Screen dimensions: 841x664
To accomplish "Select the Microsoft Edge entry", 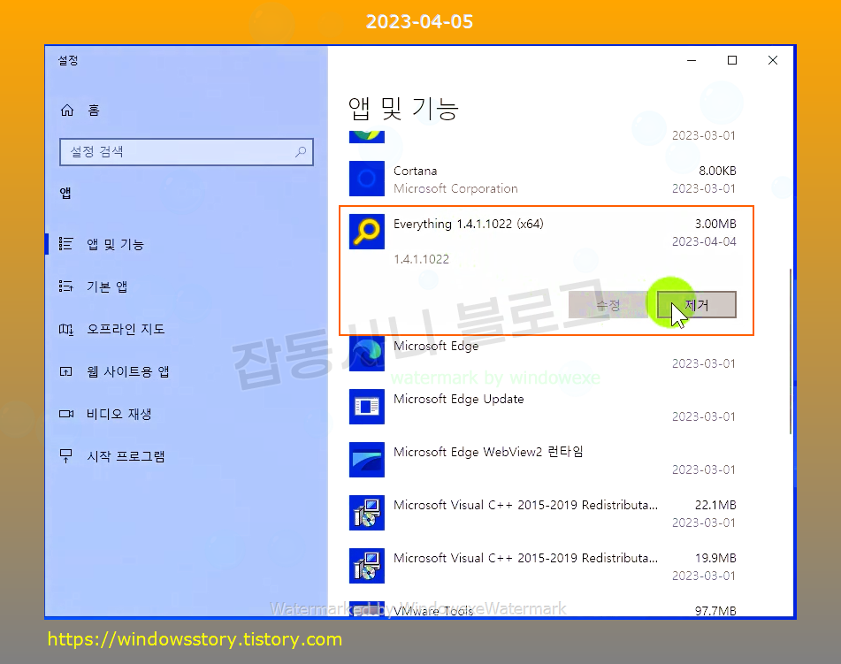I will pyautogui.click(x=542, y=354).
